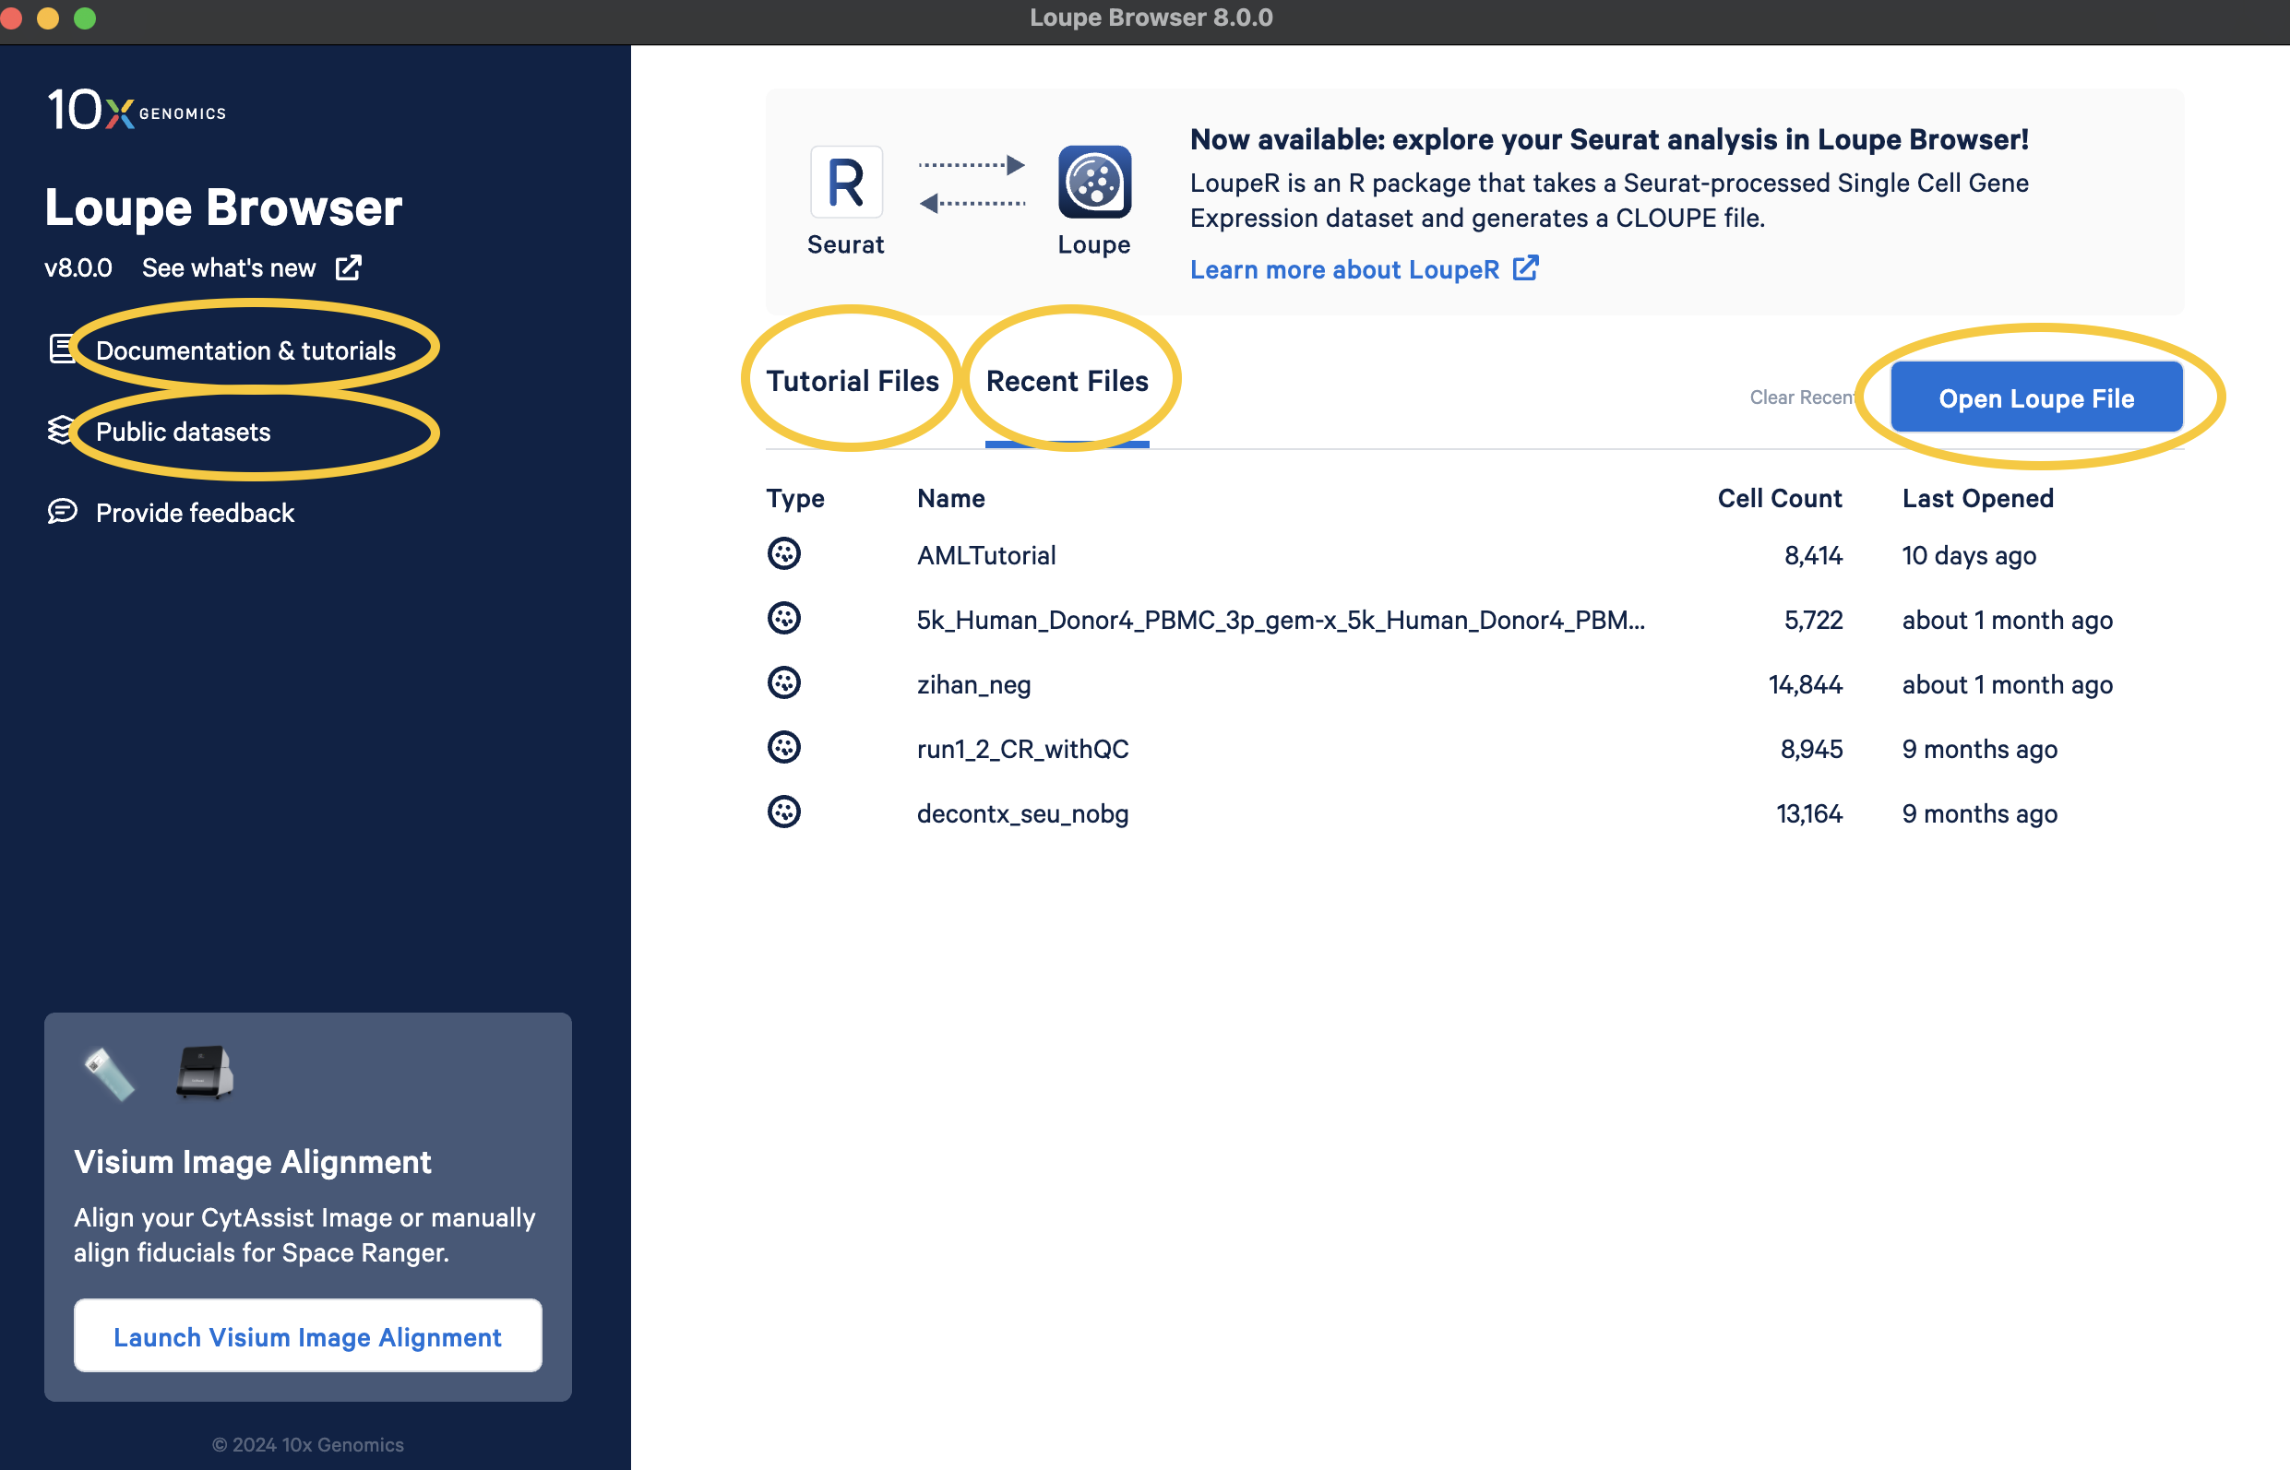This screenshot has height=1470, width=2290.
Task: Click the type icon for decontx_seu_nobg row
Action: coord(784,812)
